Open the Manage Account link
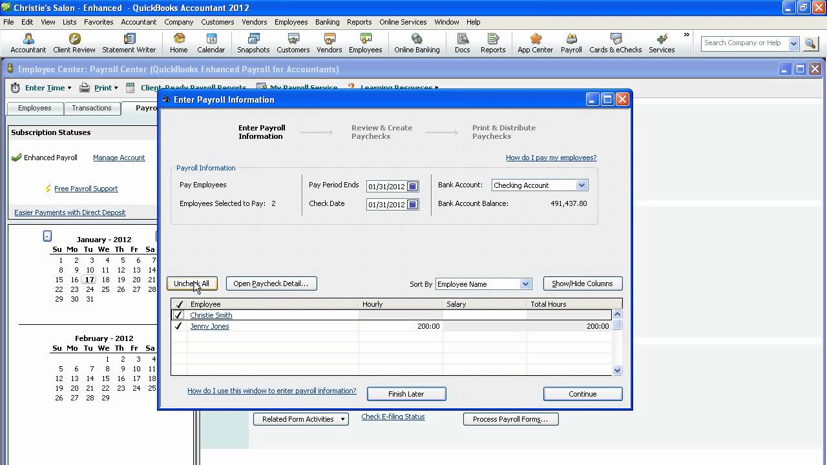 [x=119, y=158]
